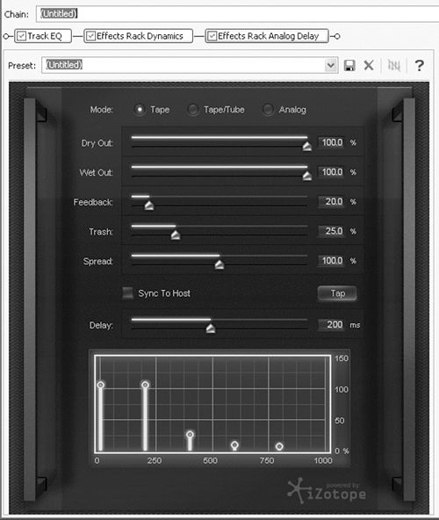Select the Tape/Tube mode radio button
The image size is (439, 520).
pos(193,110)
